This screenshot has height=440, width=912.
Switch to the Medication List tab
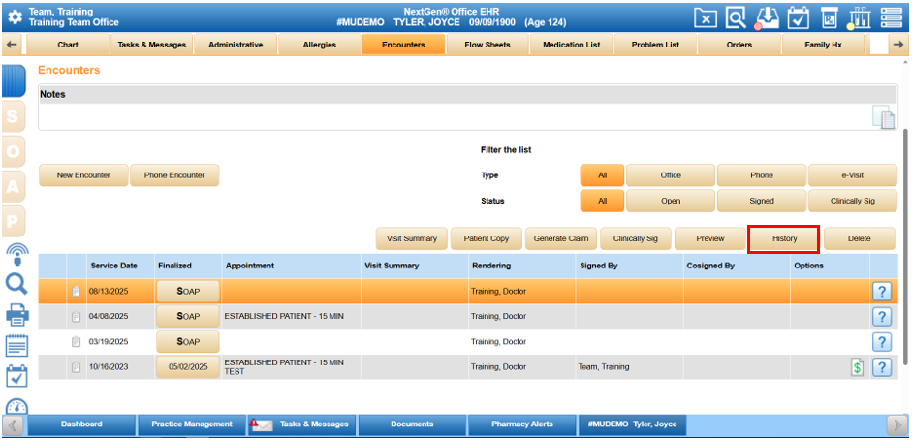[571, 45]
